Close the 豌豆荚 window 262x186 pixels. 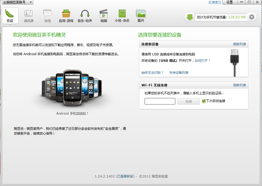(257, 2)
